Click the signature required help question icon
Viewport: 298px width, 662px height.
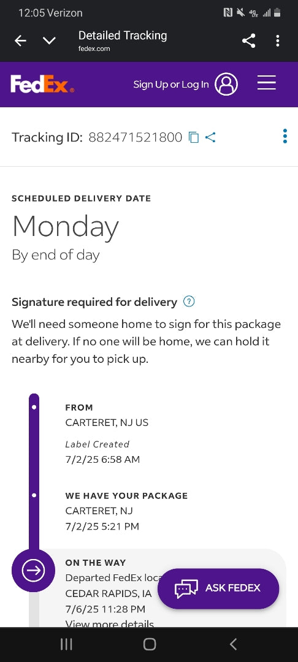pos(189,302)
